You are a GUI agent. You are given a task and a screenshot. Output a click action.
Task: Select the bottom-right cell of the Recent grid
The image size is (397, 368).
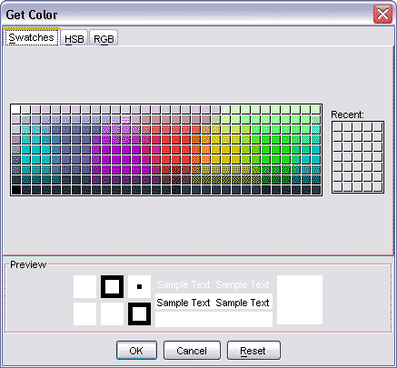(378, 187)
